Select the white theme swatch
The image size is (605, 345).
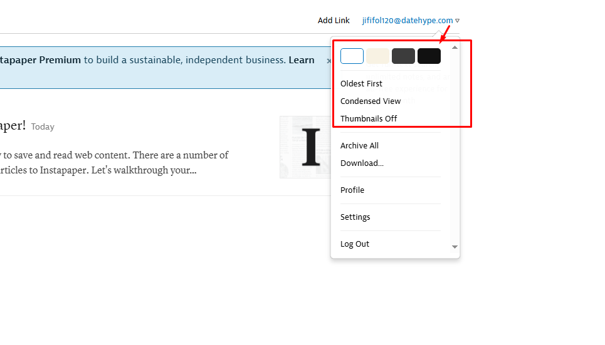coord(352,56)
